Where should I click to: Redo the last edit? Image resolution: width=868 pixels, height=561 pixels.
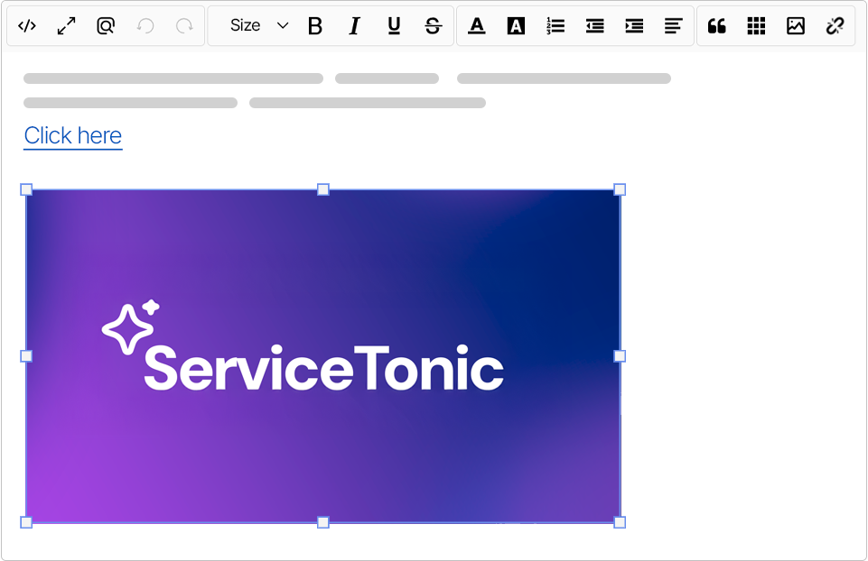click(x=184, y=26)
